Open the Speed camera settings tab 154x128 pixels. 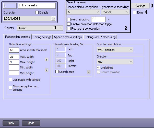point(68,37)
